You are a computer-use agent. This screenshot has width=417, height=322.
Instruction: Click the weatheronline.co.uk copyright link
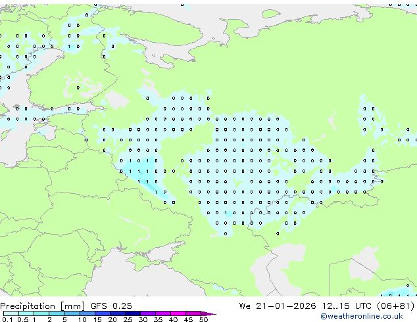[x=362, y=316]
